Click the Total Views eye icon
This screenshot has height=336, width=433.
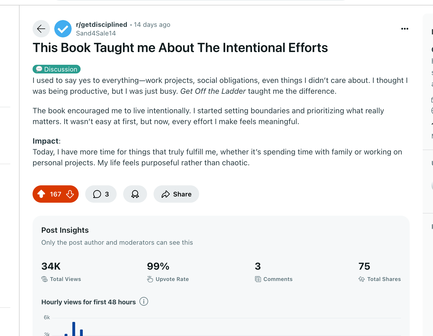(x=44, y=279)
